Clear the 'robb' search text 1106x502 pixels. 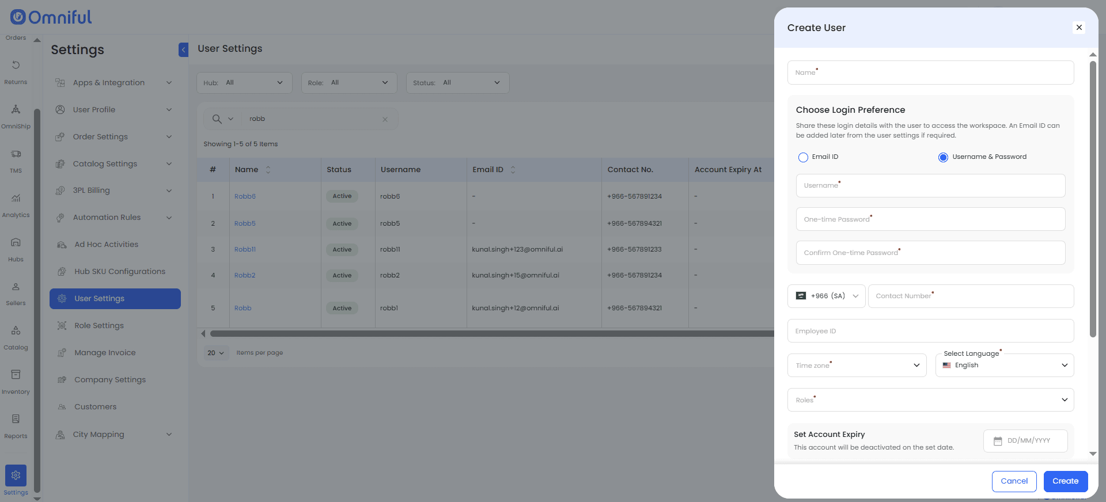pyautogui.click(x=385, y=120)
